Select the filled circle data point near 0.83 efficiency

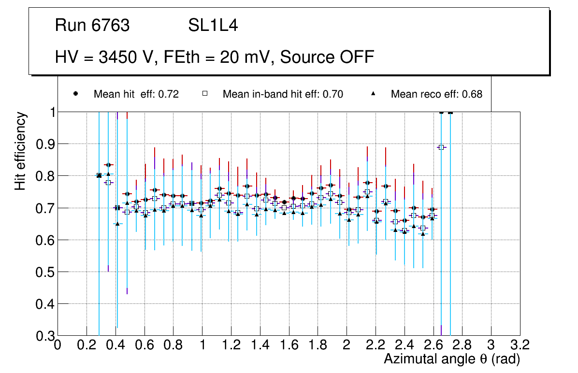(x=108, y=165)
